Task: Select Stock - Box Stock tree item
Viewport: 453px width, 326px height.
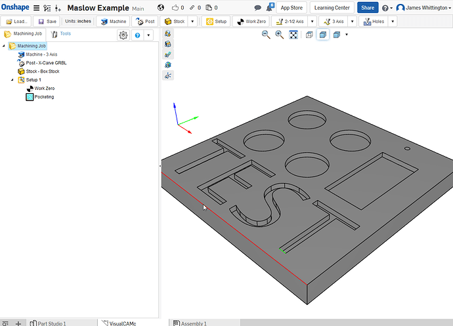Action: [39, 71]
